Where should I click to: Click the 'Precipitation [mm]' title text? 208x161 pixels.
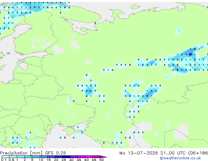(21, 153)
